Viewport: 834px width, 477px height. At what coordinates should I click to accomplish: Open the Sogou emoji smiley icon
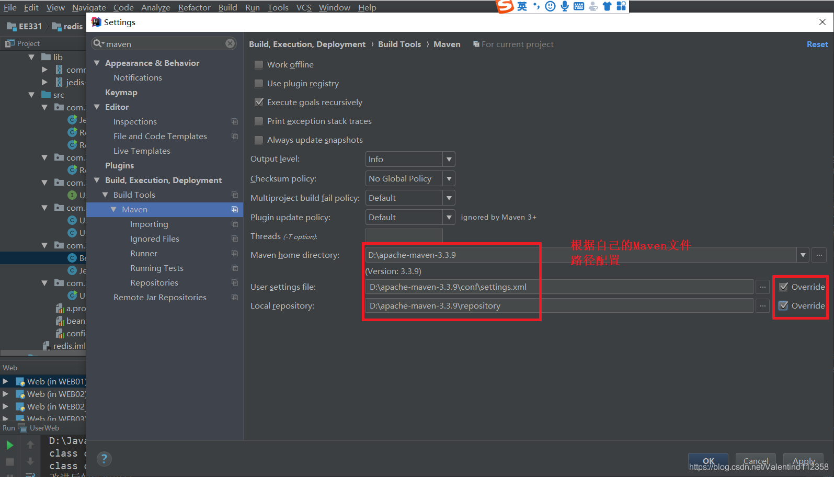click(x=550, y=6)
